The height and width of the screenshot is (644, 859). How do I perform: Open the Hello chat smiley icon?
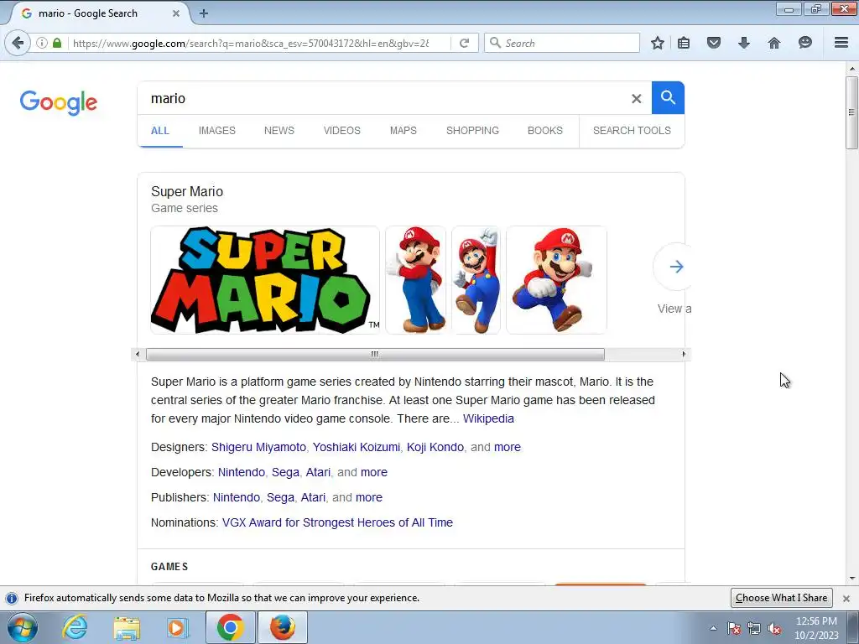(804, 43)
